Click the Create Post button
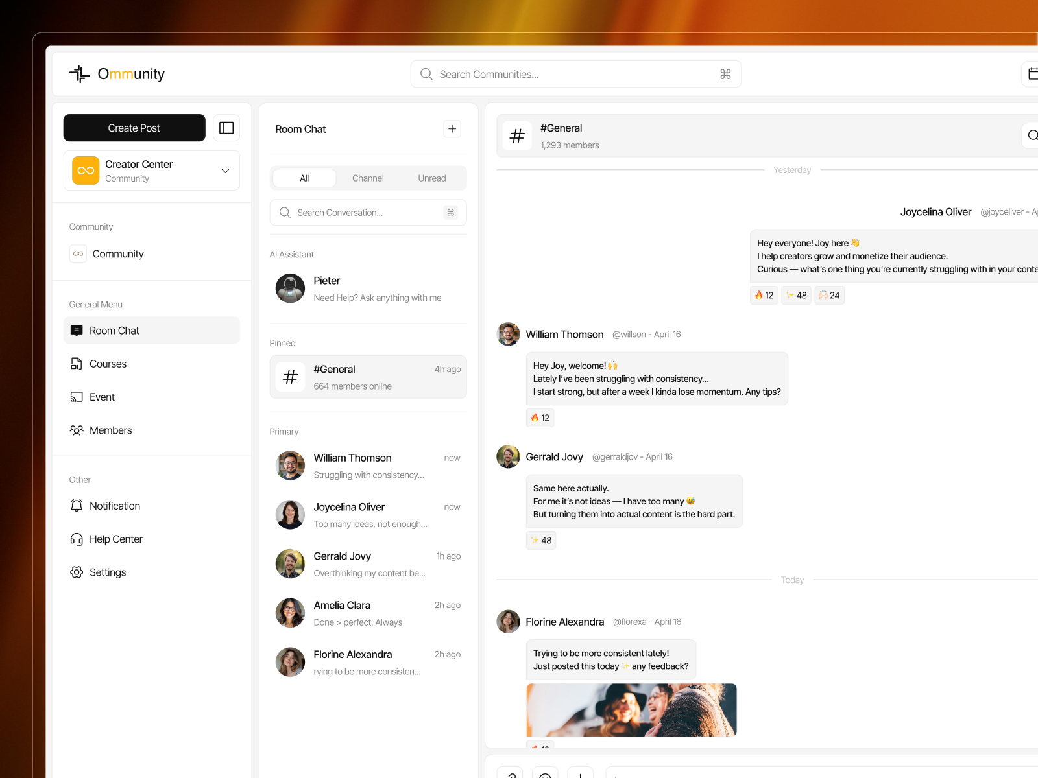The image size is (1038, 778). (134, 128)
